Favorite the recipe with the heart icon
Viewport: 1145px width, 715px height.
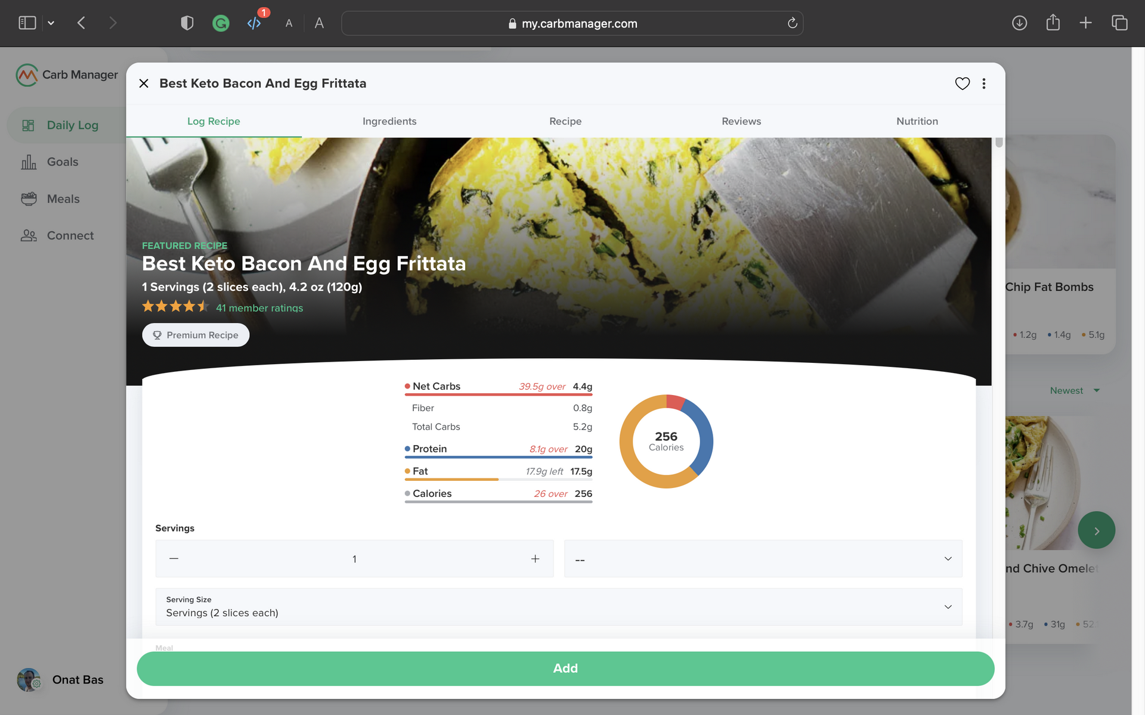(x=963, y=83)
